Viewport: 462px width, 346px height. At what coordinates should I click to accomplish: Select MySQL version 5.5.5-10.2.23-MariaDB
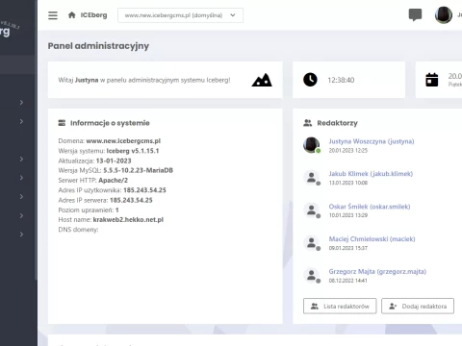pos(138,170)
